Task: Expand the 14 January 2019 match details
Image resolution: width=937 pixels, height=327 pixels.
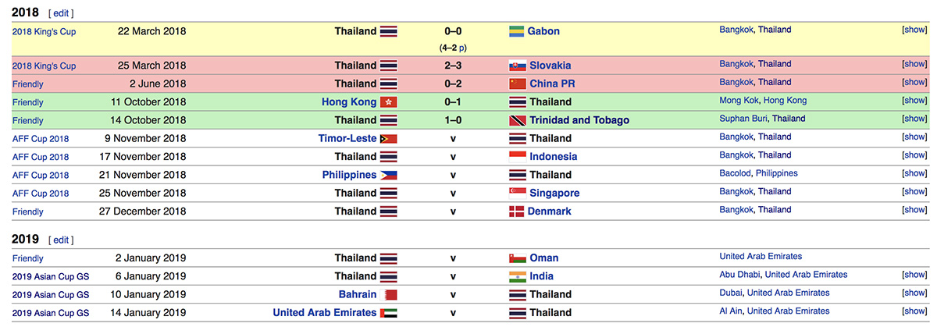Action: point(915,311)
